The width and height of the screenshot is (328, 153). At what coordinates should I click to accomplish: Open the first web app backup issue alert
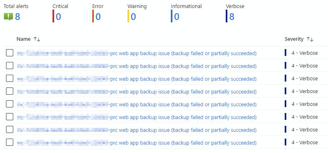[x=137, y=54]
